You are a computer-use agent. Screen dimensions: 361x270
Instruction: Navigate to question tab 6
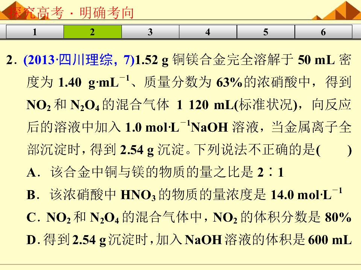(x=323, y=31)
